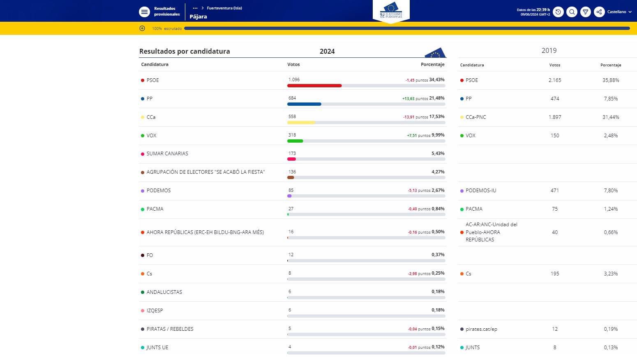Open the search magnifier icon

coord(572,12)
